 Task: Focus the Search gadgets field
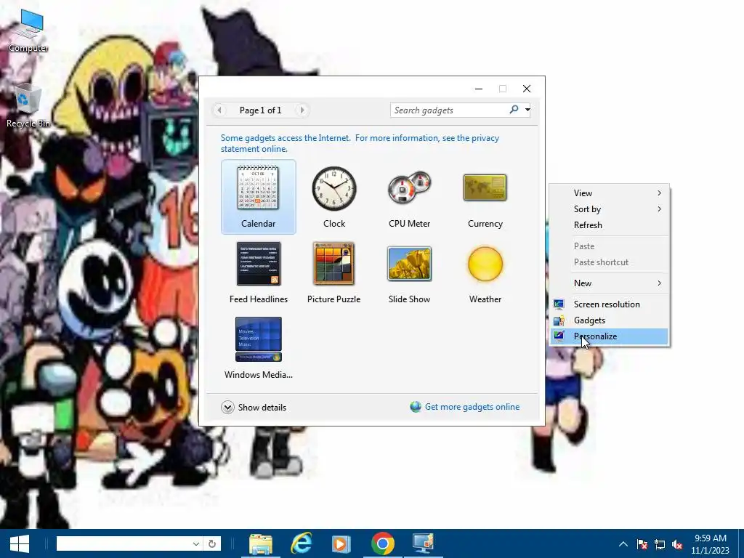click(449, 110)
